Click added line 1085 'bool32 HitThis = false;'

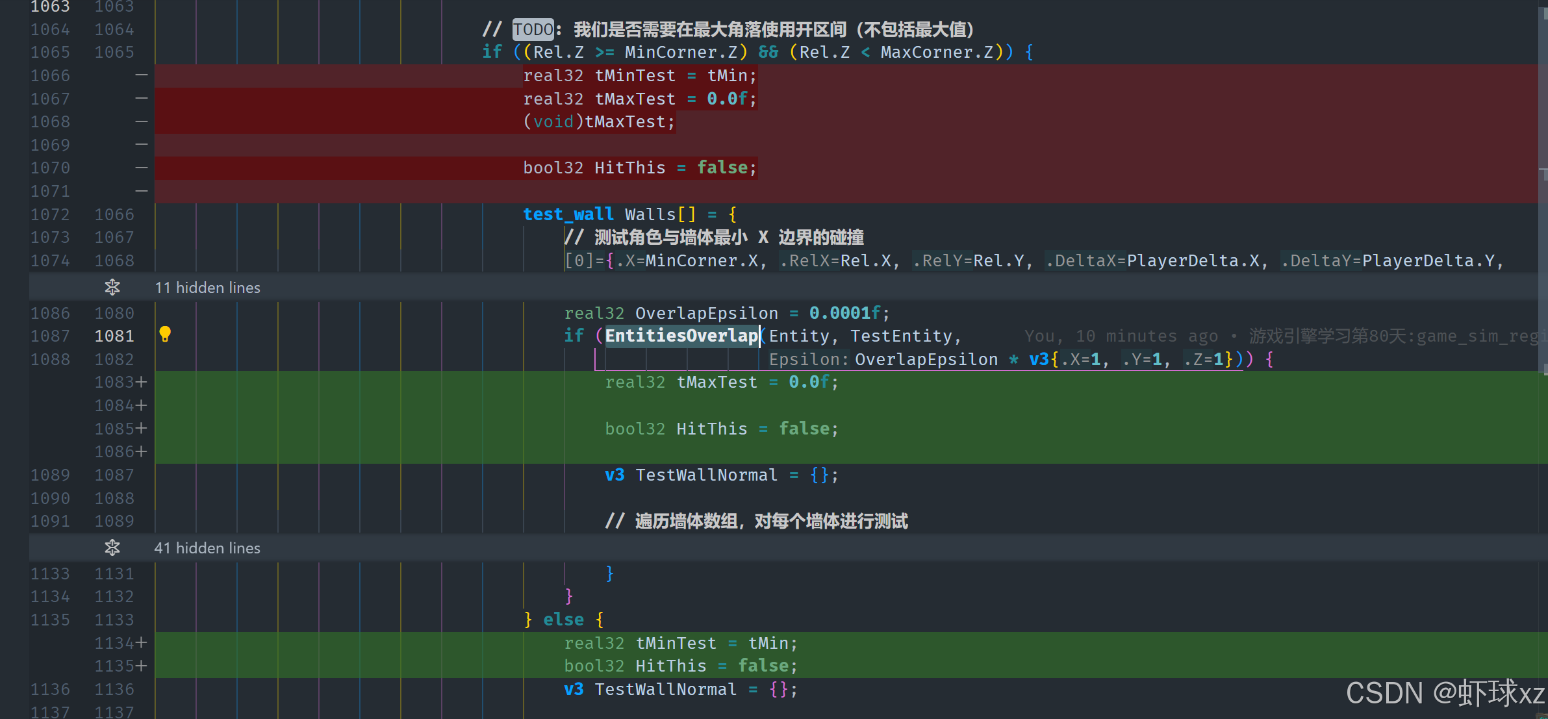point(722,429)
